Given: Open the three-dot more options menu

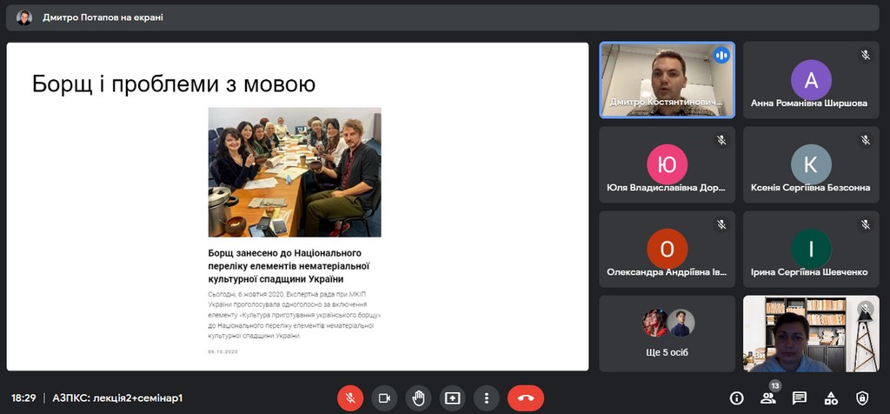Looking at the screenshot, I should (486, 398).
